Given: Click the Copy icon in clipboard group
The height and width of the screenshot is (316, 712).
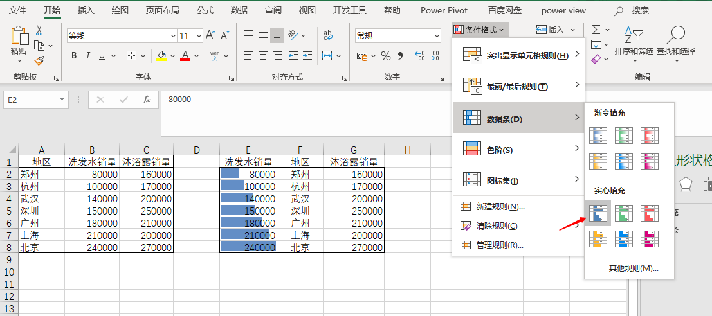Looking at the screenshot, I should [x=40, y=46].
